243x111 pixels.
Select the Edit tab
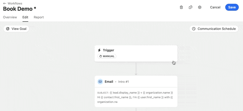pos(25,17)
